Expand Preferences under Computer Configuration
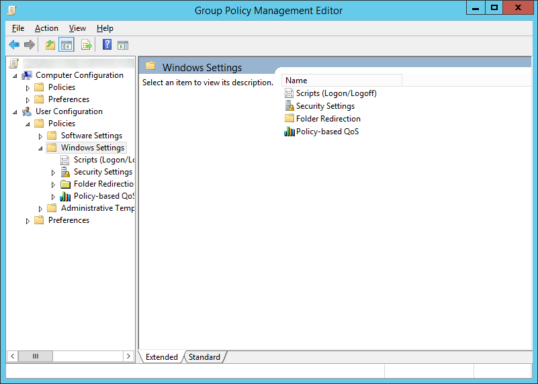Viewport: 538px width, 384px height. pos(28,100)
